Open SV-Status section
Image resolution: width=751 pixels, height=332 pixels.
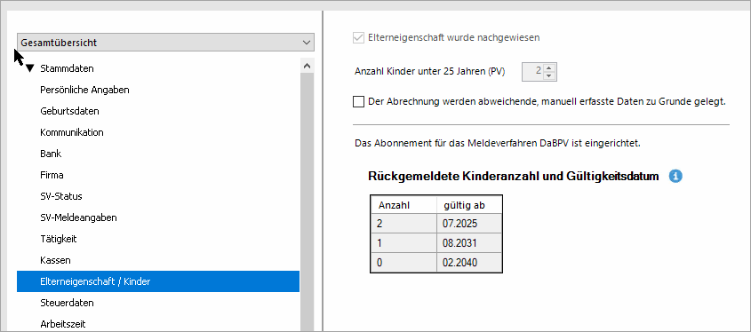click(x=61, y=196)
